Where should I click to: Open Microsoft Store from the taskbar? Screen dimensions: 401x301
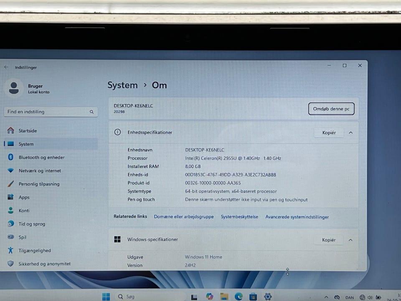coord(253,297)
